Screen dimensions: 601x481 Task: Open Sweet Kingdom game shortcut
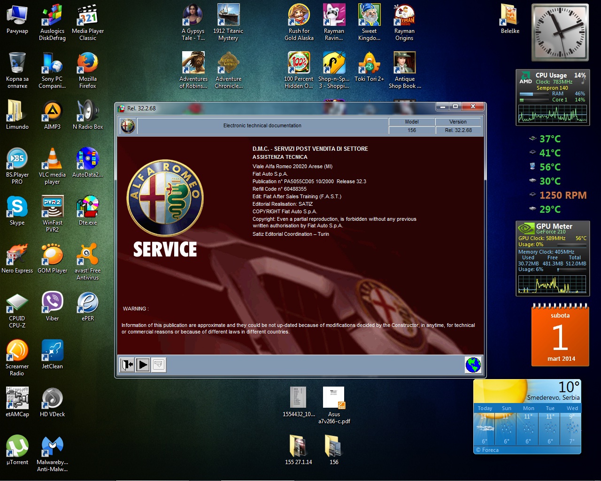tap(370, 23)
